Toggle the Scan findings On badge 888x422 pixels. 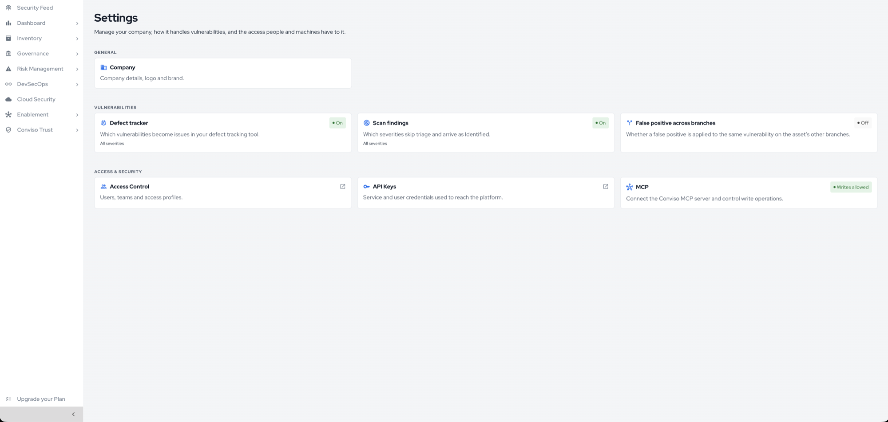click(x=600, y=123)
